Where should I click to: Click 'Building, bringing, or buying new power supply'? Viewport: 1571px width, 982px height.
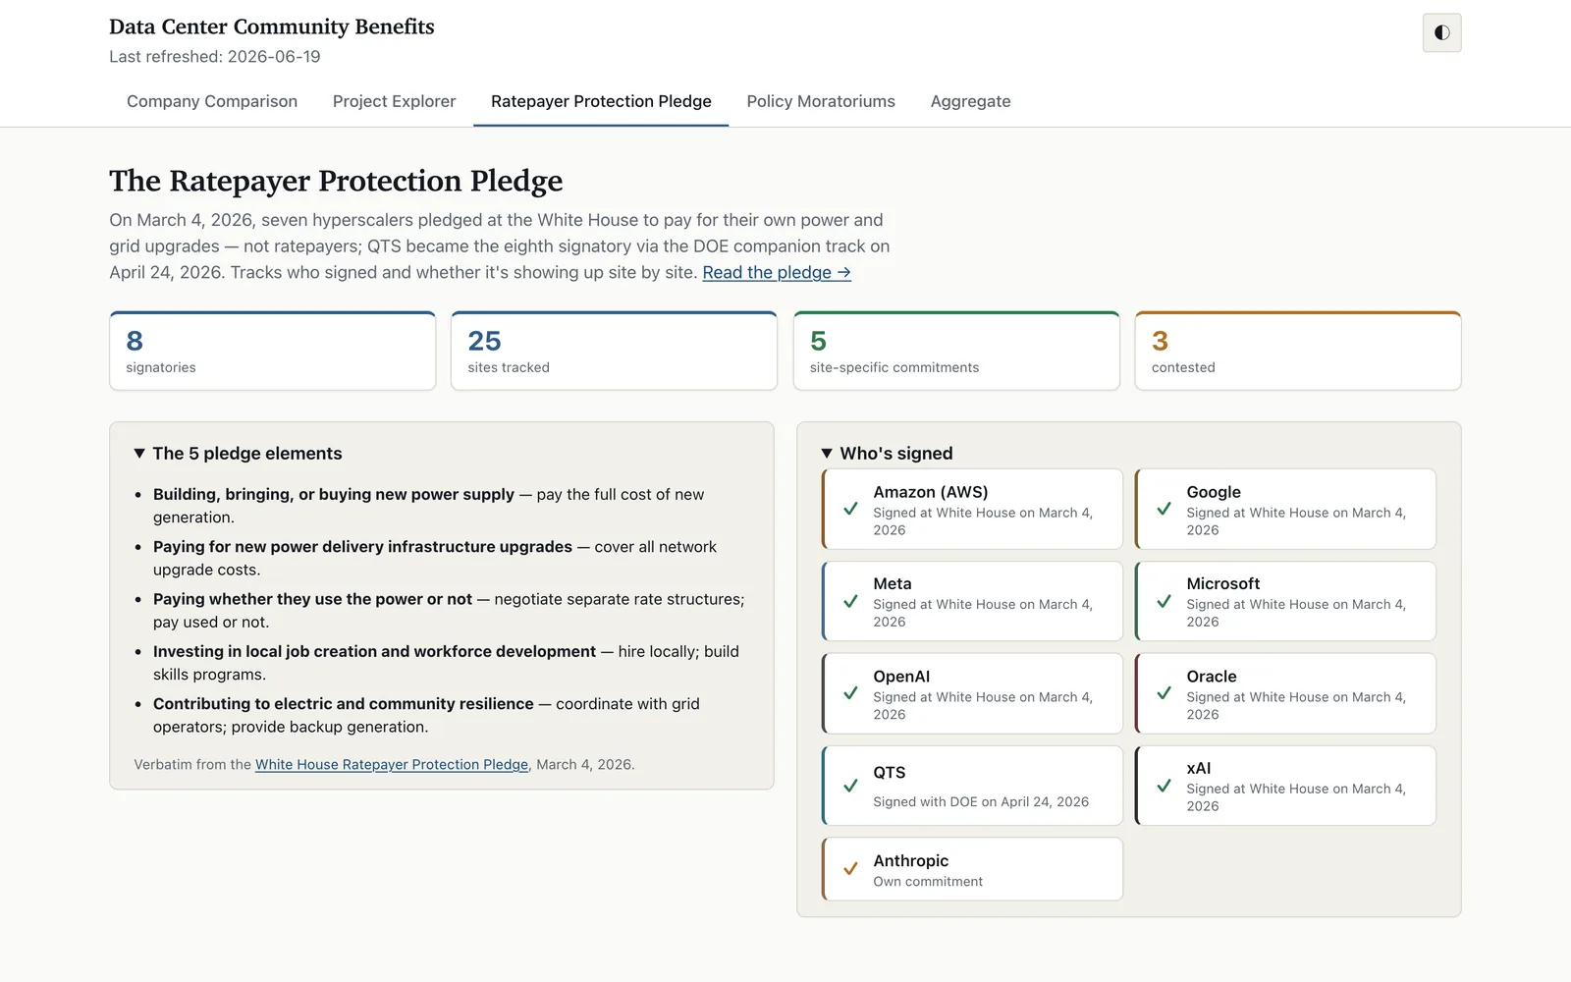(x=334, y=494)
